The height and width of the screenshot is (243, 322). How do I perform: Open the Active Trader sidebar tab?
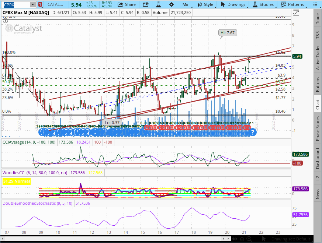point(318,57)
